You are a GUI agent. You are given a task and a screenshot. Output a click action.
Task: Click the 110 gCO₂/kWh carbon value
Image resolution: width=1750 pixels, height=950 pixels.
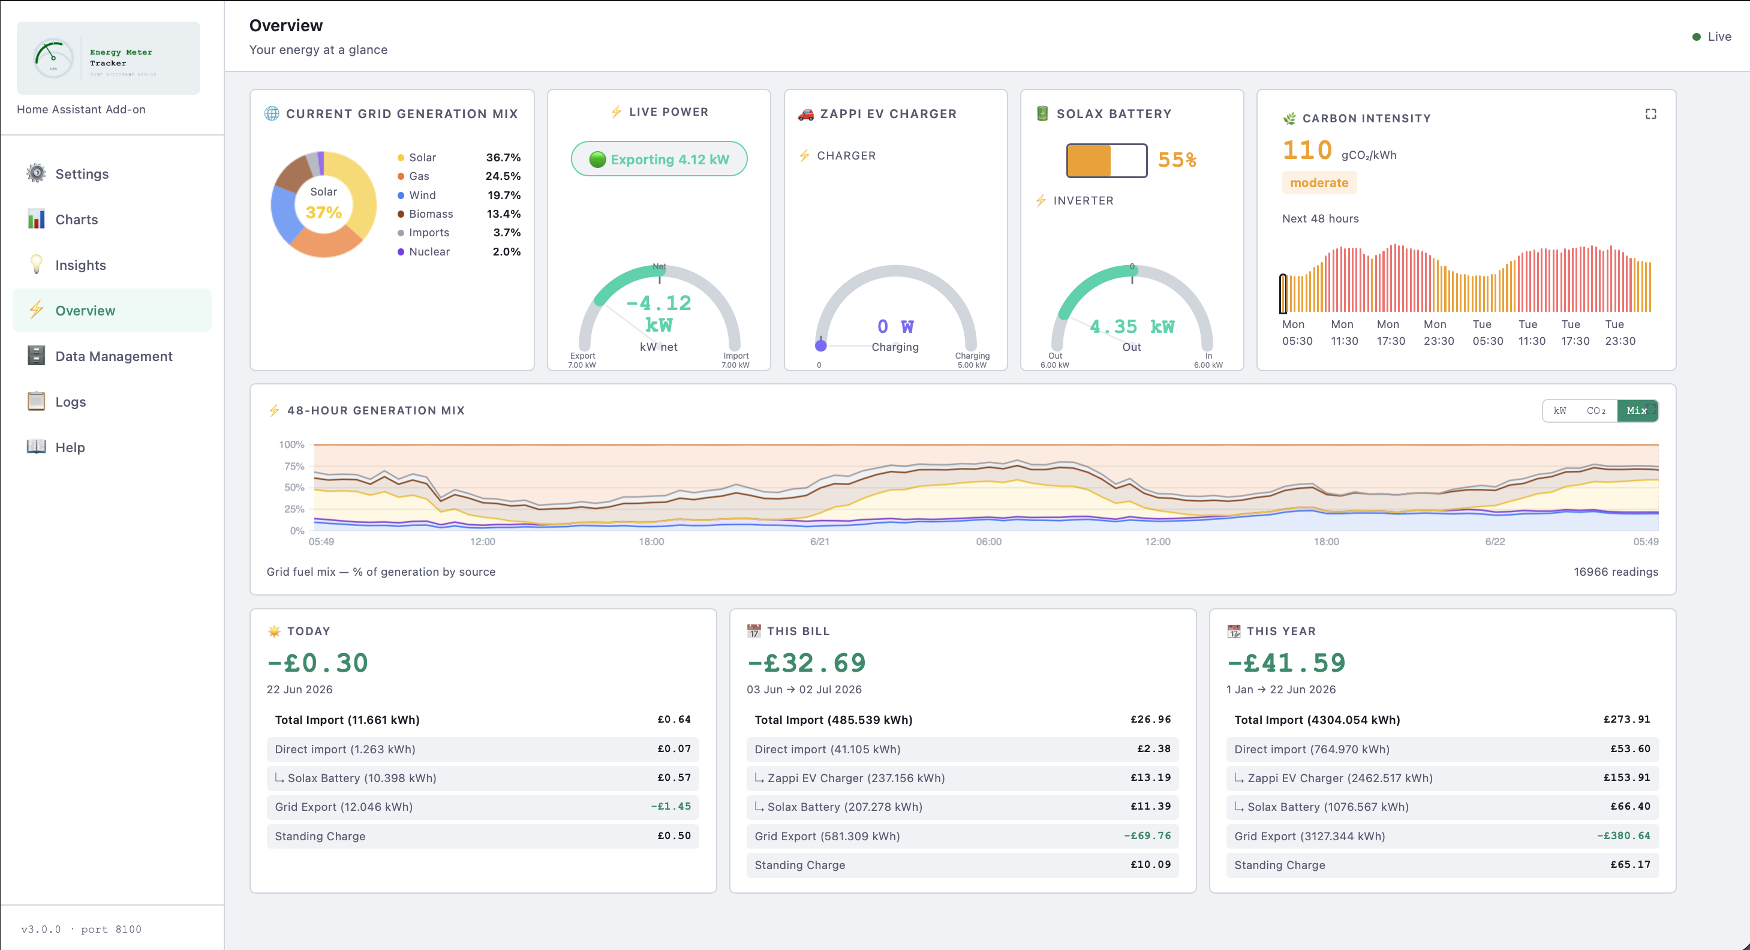pos(1339,150)
